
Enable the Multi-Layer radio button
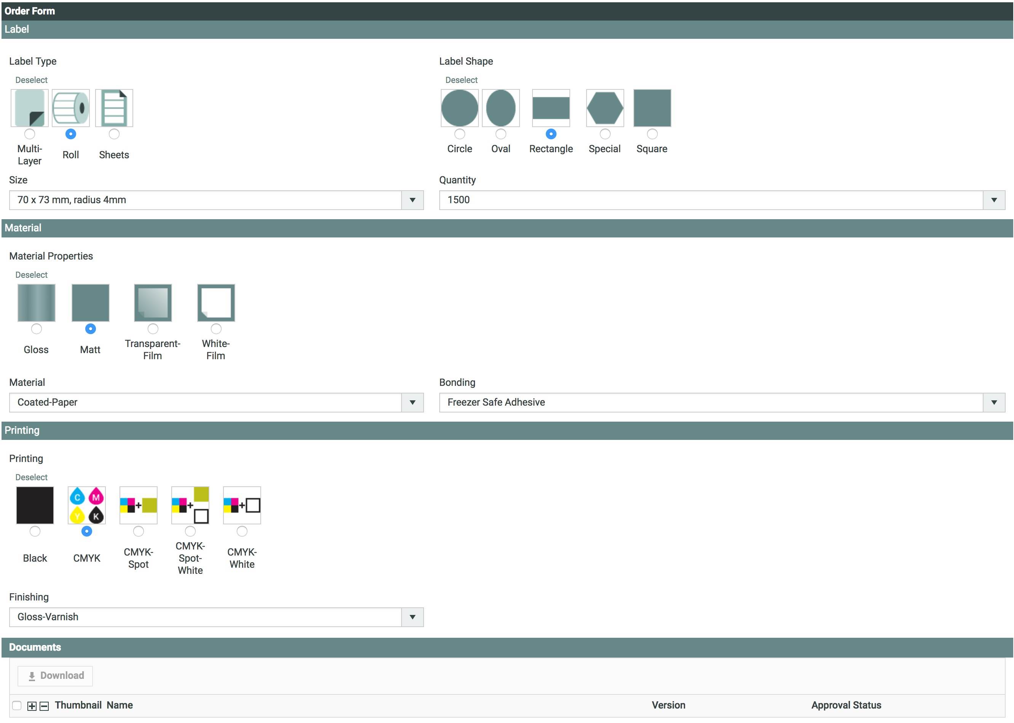coord(29,134)
